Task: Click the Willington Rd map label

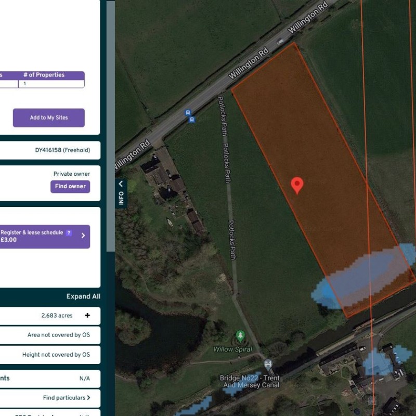Action: pyautogui.click(x=249, y=61)
